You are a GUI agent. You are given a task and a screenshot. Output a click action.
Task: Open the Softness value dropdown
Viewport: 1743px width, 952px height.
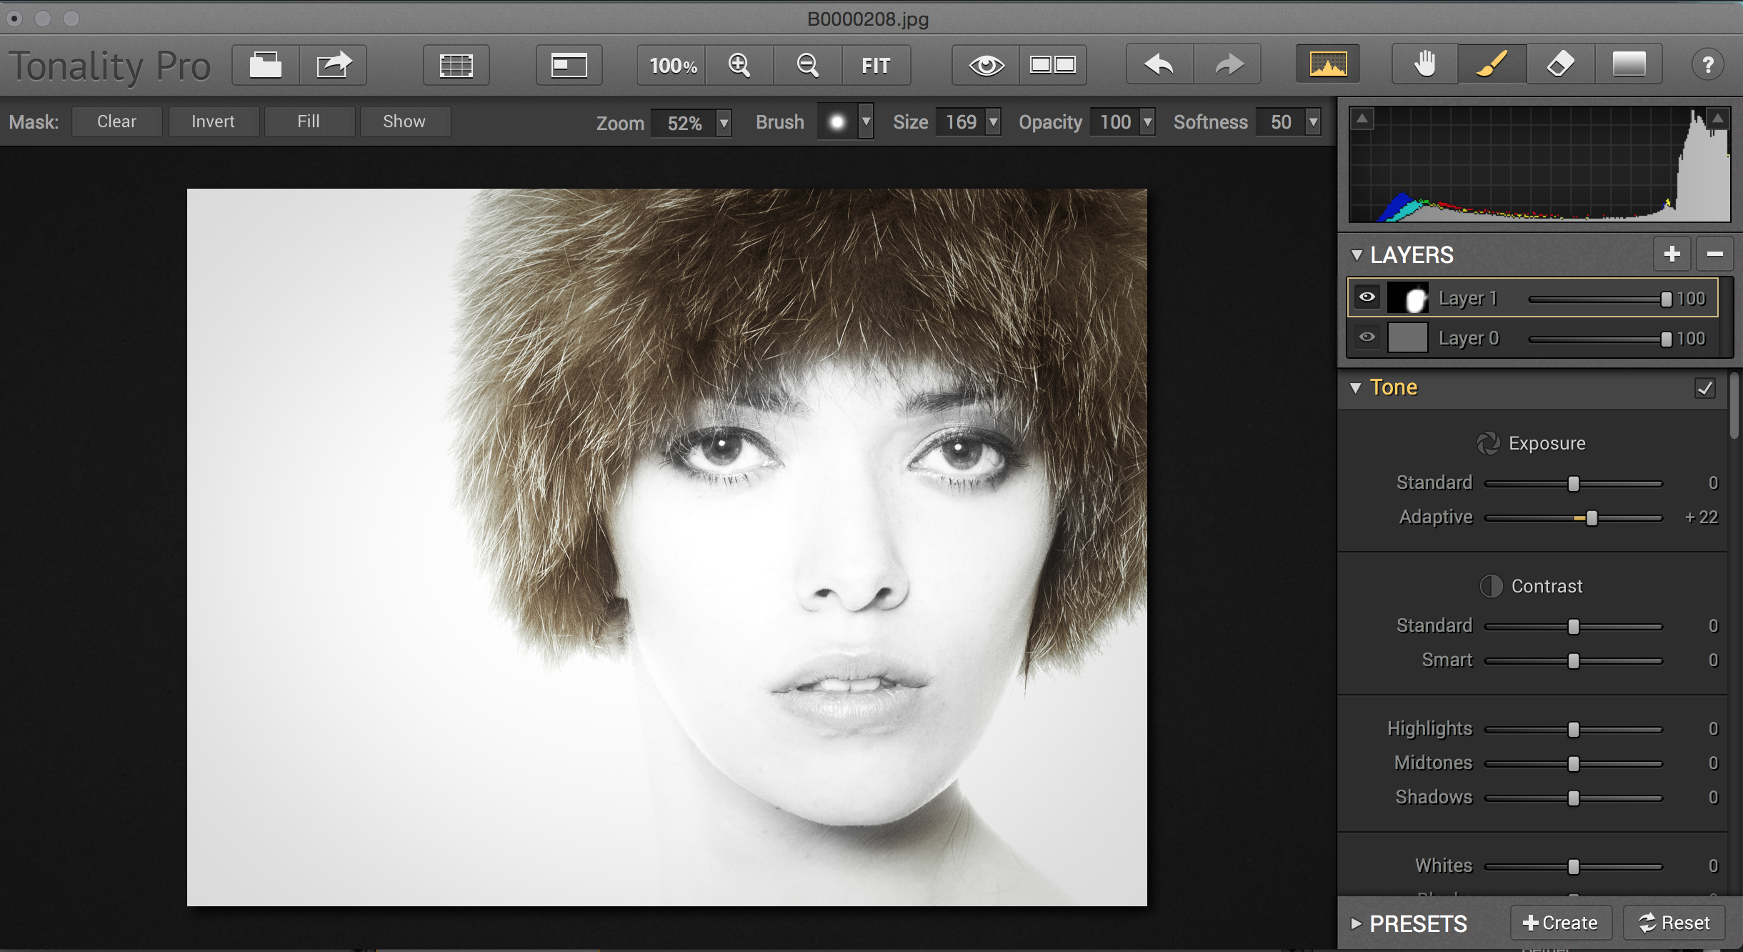pyautogui.click(x=1313, y=122)
